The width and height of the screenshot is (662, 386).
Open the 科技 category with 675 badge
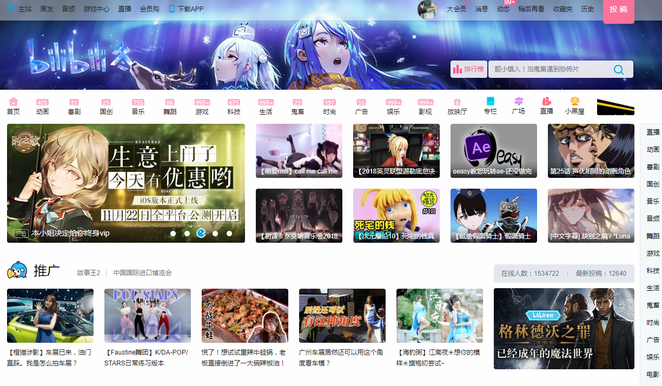point(234,107)
